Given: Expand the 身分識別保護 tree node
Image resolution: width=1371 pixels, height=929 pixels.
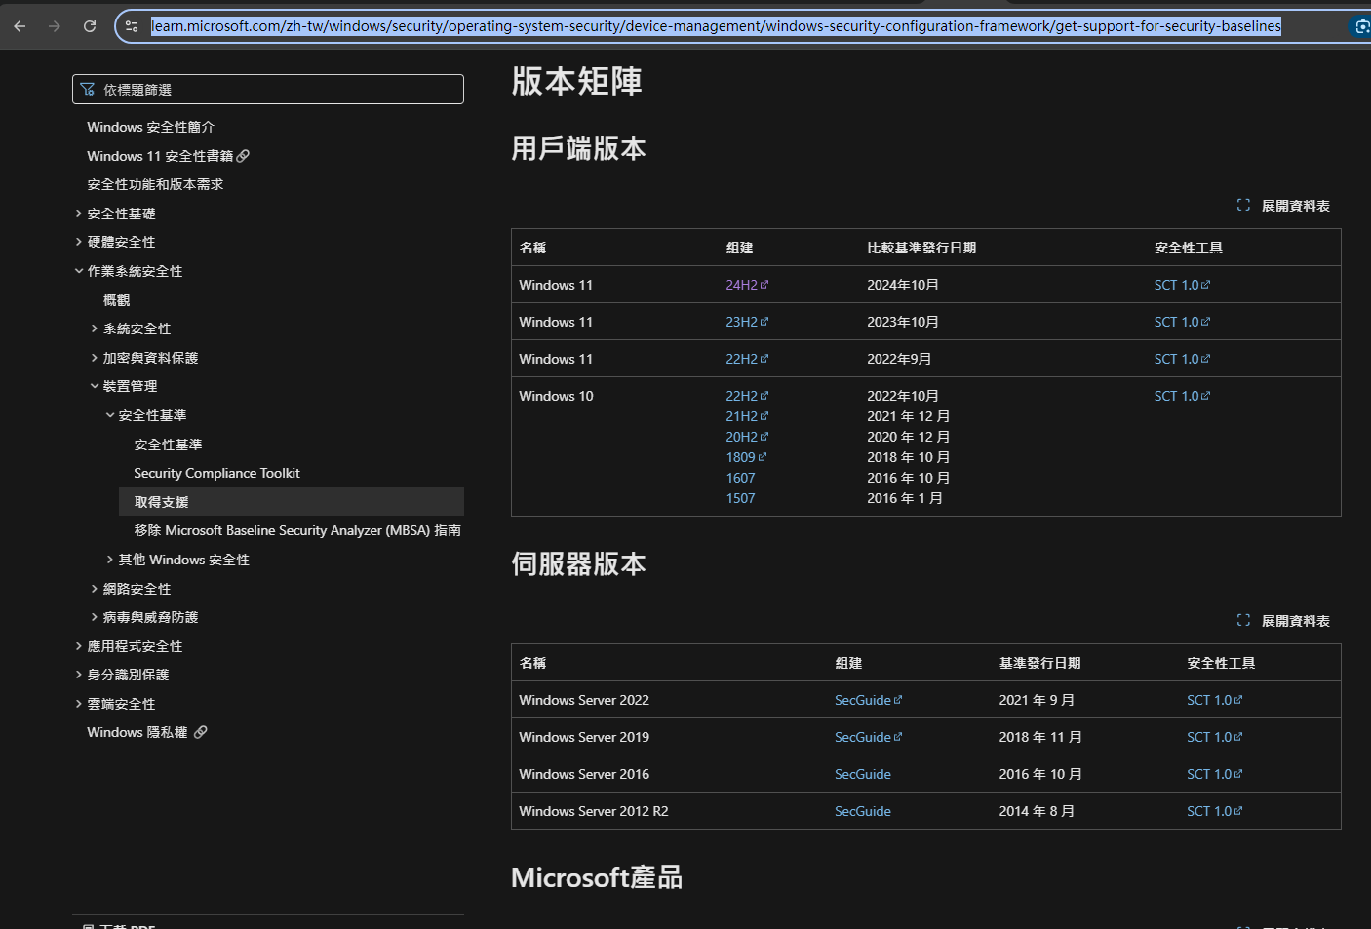Looking at the screenshot, I should pyautogui.click(x=79, y=675).
